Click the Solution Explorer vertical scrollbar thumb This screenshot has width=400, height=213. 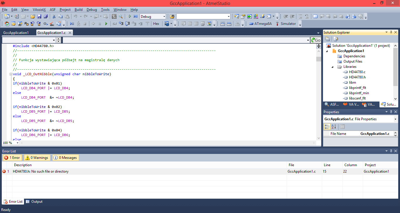396,67
